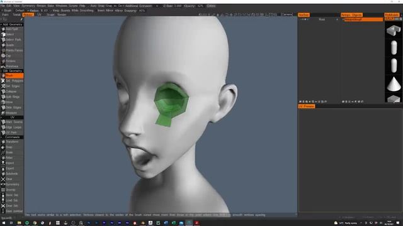Collapse the Add Geometry section

coord(12,24)
